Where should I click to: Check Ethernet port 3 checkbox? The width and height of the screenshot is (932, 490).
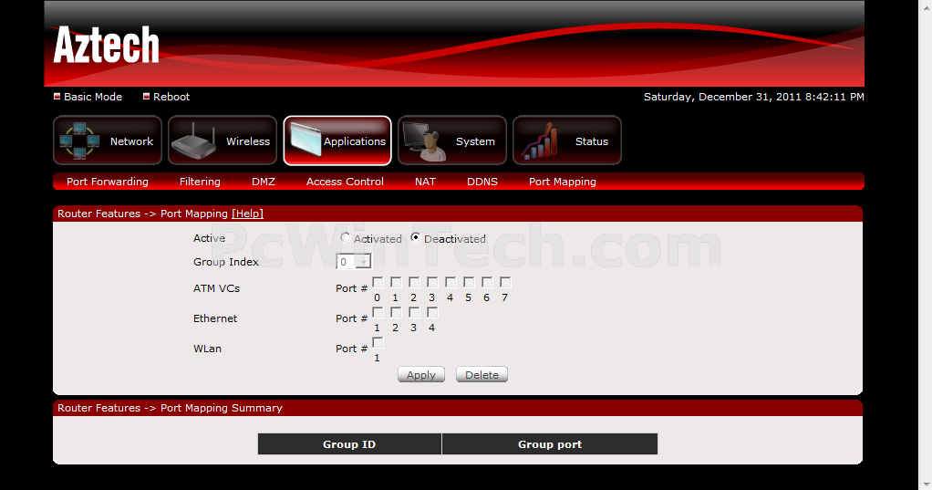coord(414,312)
